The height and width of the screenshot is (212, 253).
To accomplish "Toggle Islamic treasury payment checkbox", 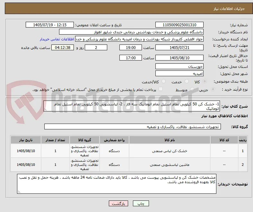I will pos(161,89).
